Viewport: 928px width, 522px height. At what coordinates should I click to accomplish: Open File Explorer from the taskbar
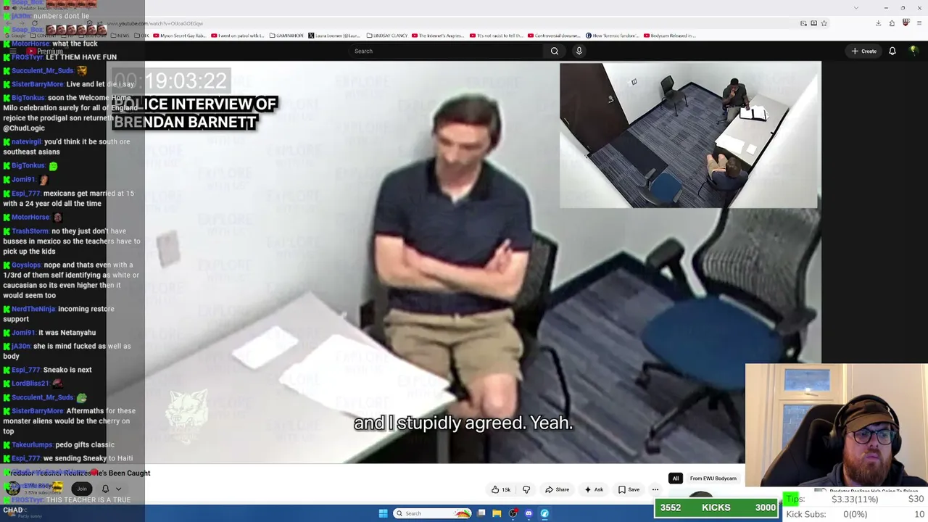(497, 513)
